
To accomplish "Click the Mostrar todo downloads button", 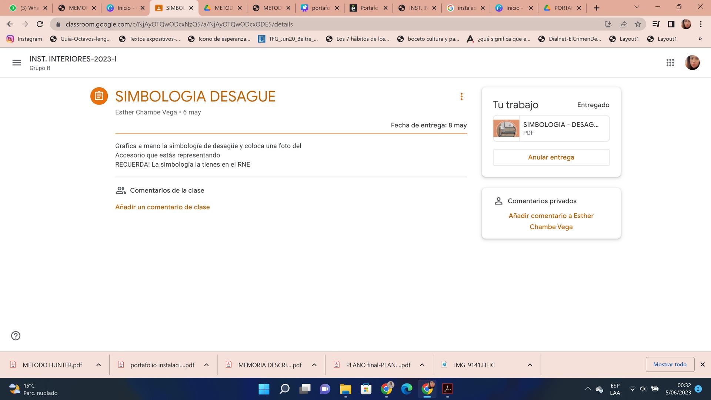I will 670,364.
